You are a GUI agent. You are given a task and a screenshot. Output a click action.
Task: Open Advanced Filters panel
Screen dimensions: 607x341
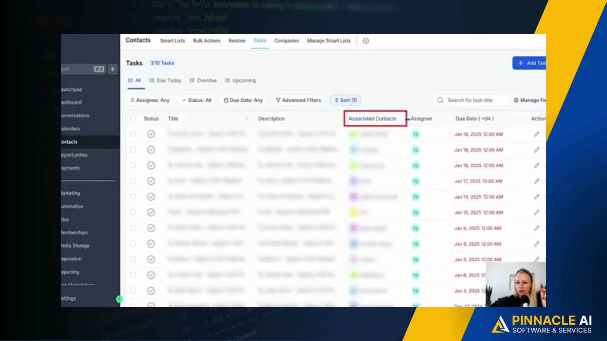point(298,100)
